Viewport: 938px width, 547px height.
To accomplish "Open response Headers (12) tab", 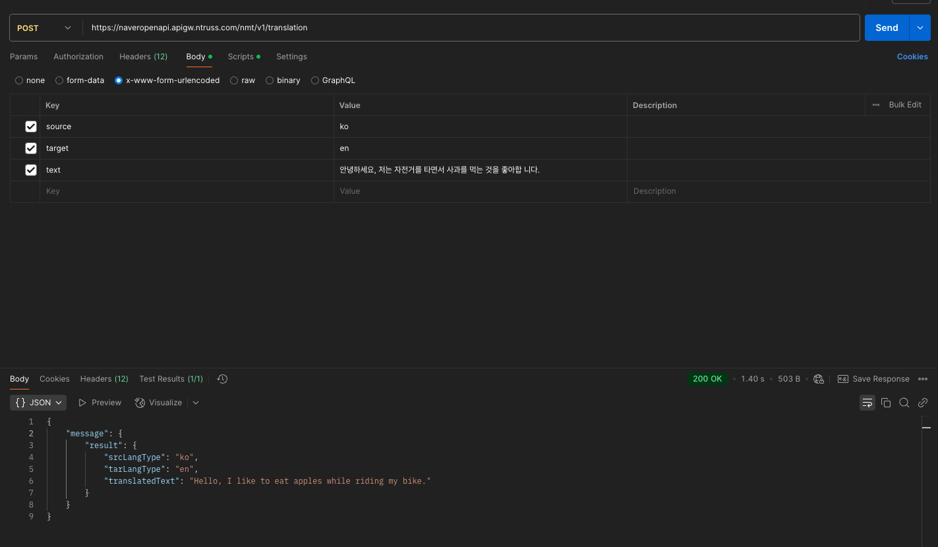I will click(x=104, y=379).
